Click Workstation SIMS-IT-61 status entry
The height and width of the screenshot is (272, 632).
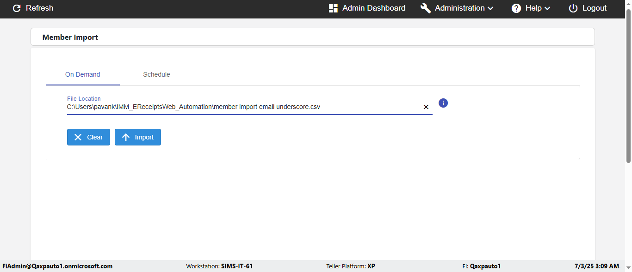tap(219, 266)
